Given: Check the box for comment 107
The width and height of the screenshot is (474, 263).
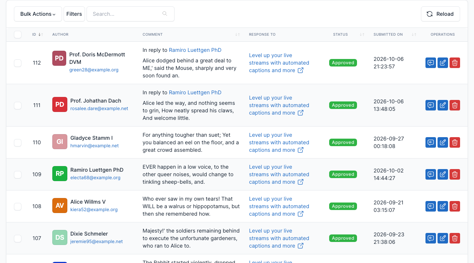Looking at the screenshot, I should coord(18,238).
